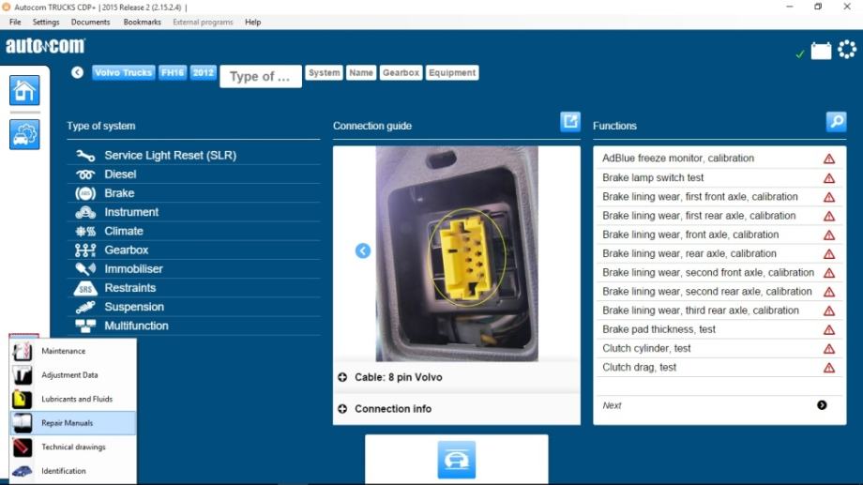The width and height of the screenshot is (863, 485).
Task: Open connection guide in external window
Action: [x=570, y=121]
